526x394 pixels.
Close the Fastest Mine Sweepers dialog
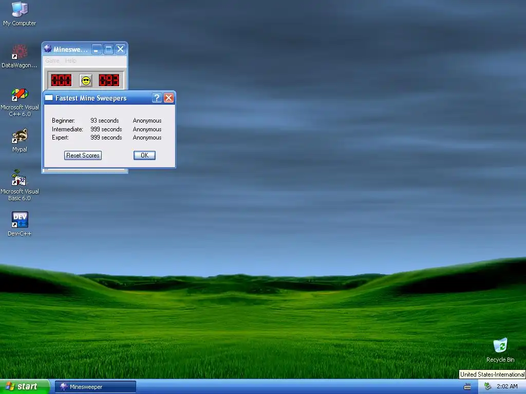coord(168,98)
